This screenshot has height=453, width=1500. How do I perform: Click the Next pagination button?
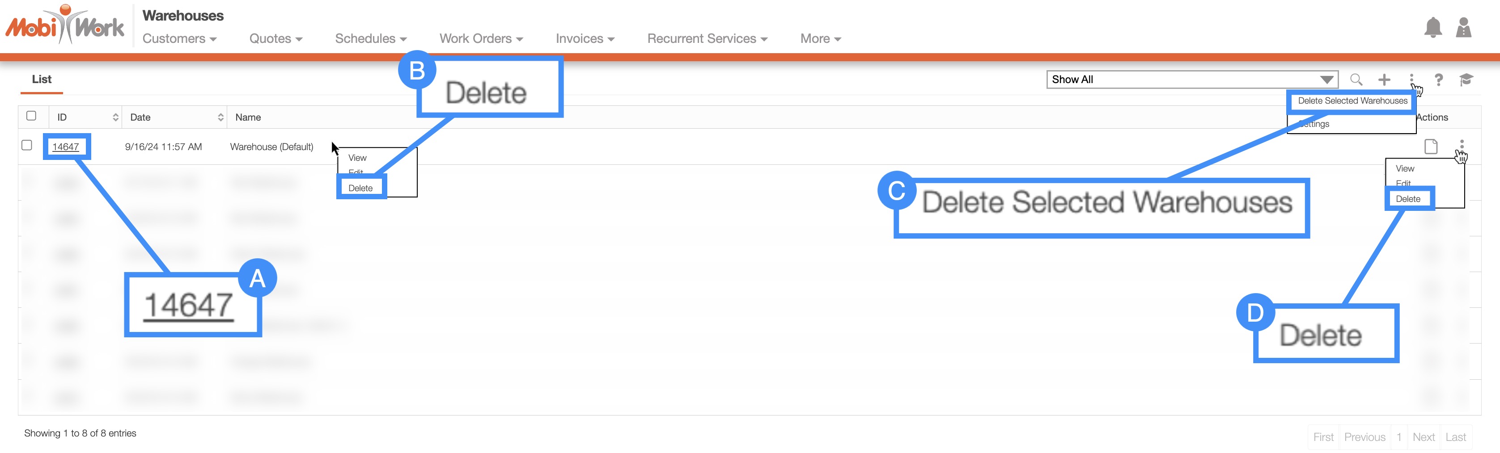tap(1423, 437)
